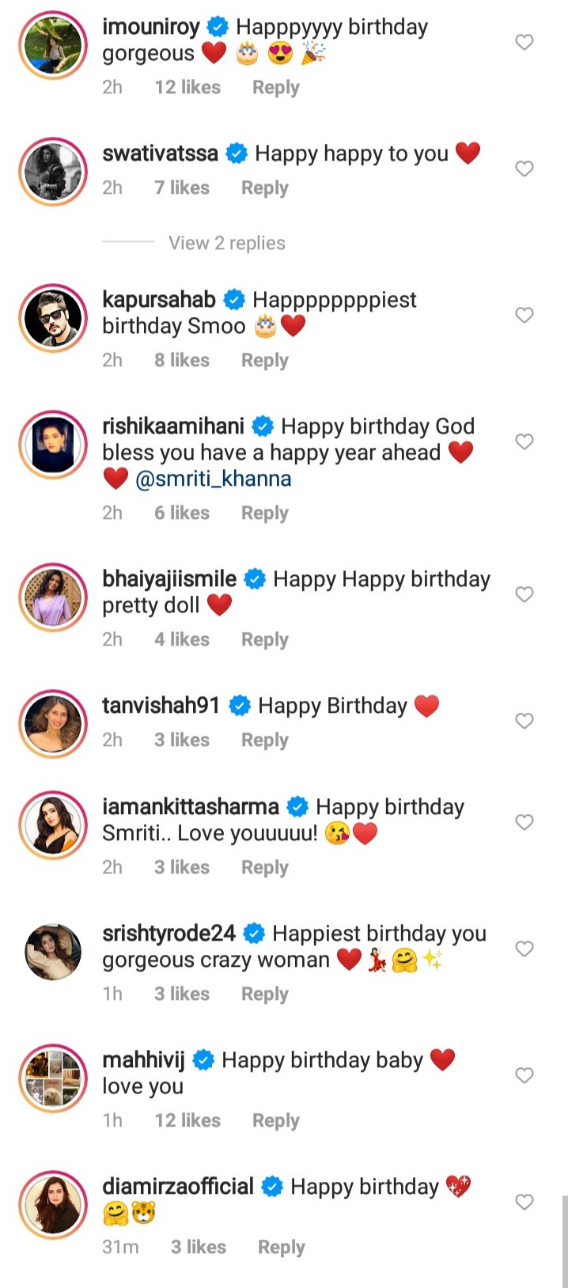568x1288 pixels.
Task: Reply to kapursahab's birthday comment
Action: [264, 360]
